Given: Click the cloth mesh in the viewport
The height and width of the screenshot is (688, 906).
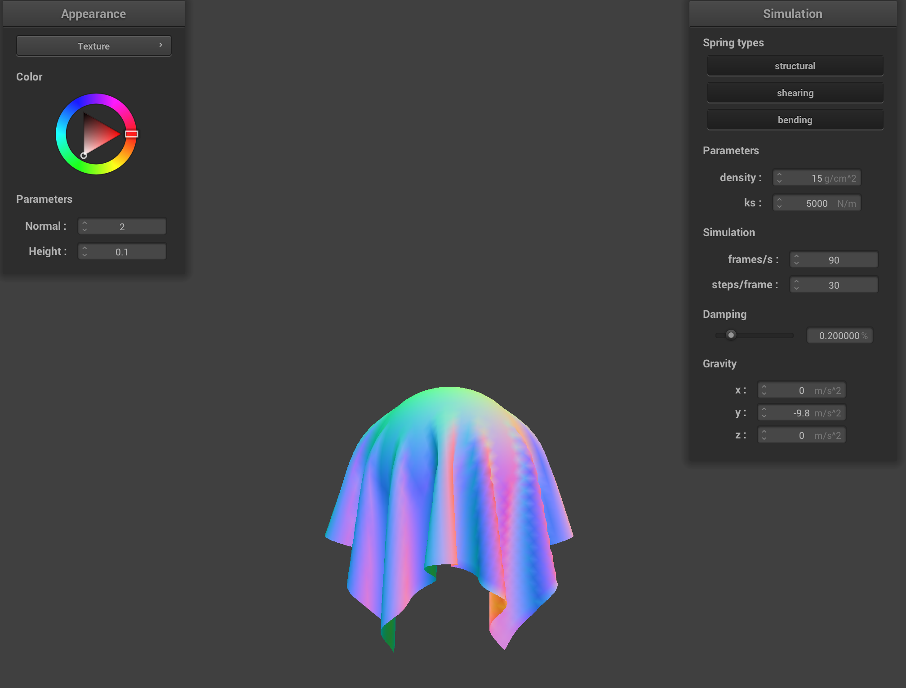Looking at the screenshot, I should tap(449, 495).
